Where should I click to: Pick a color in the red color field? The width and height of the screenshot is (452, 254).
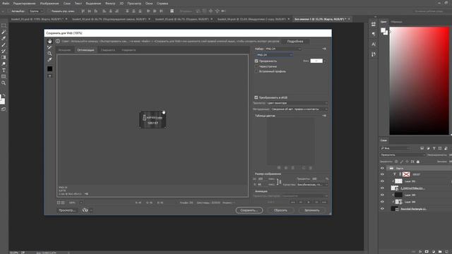pyautogui.click(x=419, y=81)
